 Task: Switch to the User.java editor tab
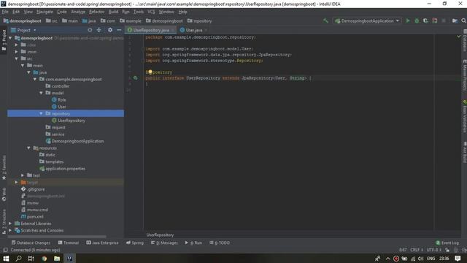click(x=193, y=30)
